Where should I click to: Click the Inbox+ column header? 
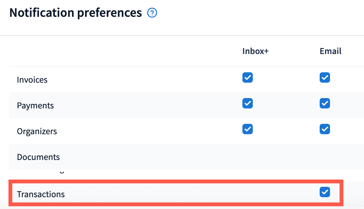[255, 51]
